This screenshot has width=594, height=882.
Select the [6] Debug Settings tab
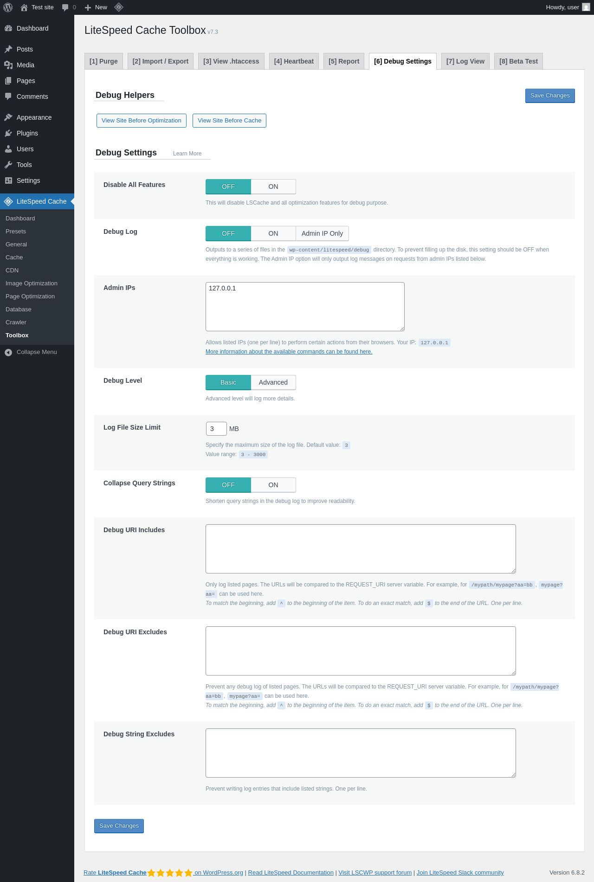pyautogui.click(x=403, y=61)
